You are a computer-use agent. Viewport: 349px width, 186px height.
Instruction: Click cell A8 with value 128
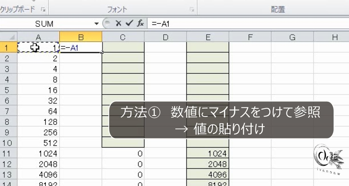38,121
